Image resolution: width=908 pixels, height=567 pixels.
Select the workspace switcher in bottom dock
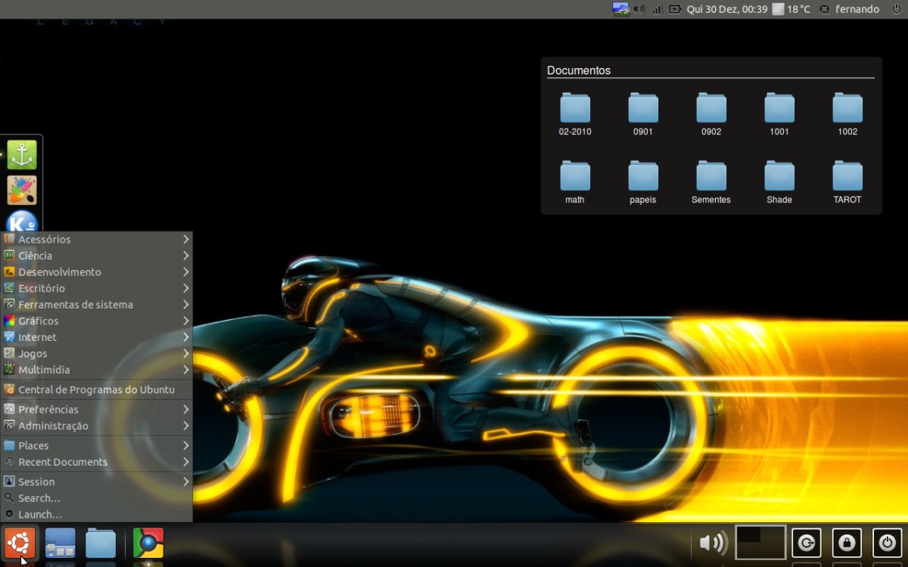[x=760, y=543]
